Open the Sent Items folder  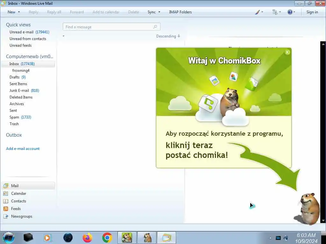18,84
